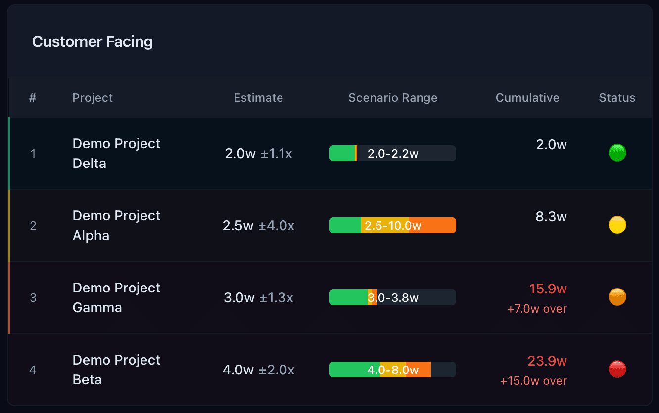Click the yellow status indicator for Demo Project Alpha
This screenshot has width=659, height=413.
pyautogui.click(x=617, y=225)
